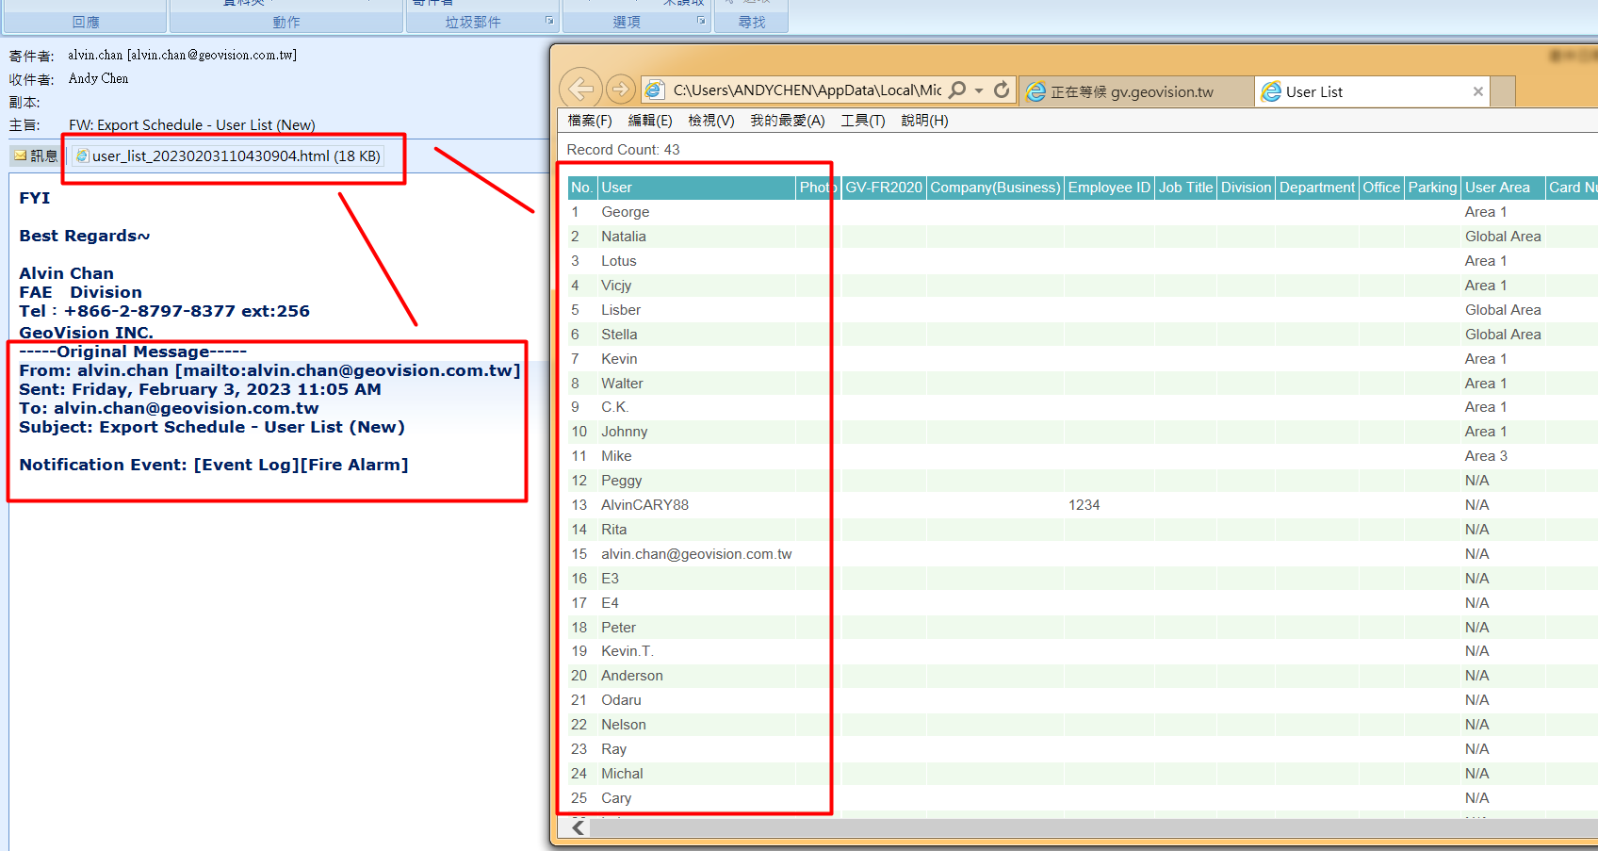Click the refresh icon in address bar

(1002, 90)
